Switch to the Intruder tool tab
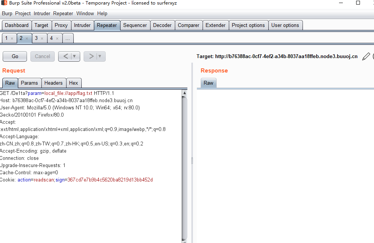The height and width of the screenshot is (243, 374). click(82, 25)
